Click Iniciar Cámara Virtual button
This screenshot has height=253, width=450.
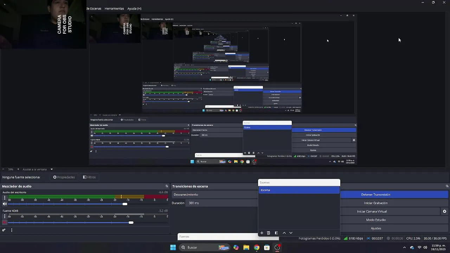(x=372, y=212)
